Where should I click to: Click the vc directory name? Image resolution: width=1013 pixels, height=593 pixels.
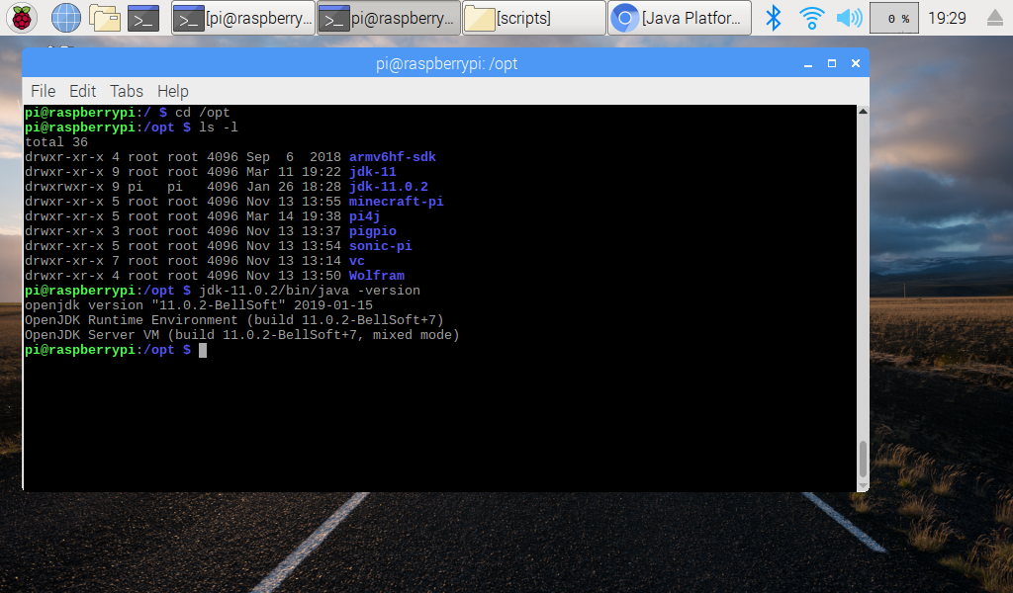(x=356, y=261)
